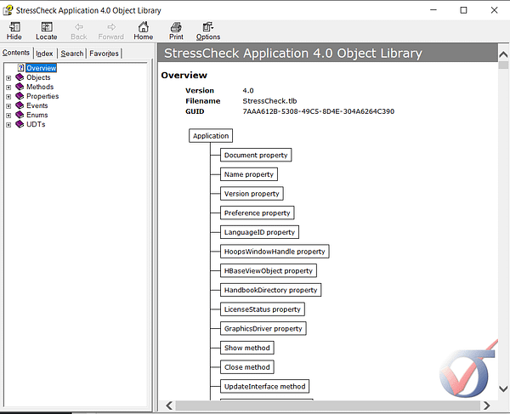Click the horizontal scrollbar right arrow
The width and height of the screenshot is (510, 414).
(x=482, y=405)
